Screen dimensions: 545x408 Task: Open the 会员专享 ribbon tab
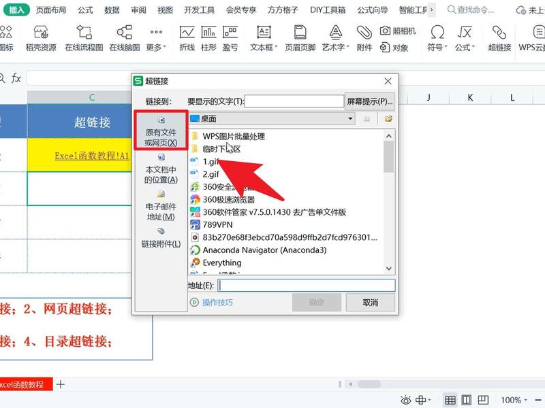241,10
